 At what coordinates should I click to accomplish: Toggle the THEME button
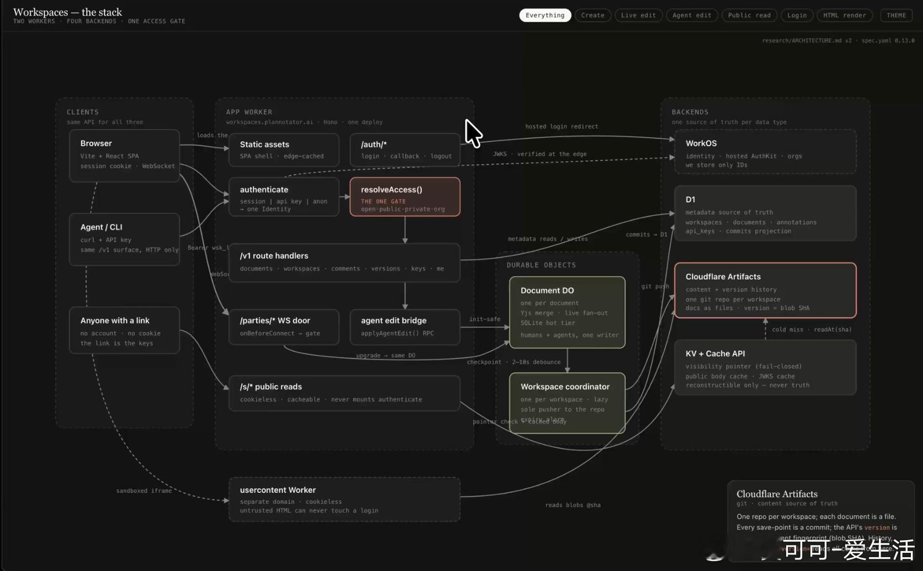[x=896, y=15]
